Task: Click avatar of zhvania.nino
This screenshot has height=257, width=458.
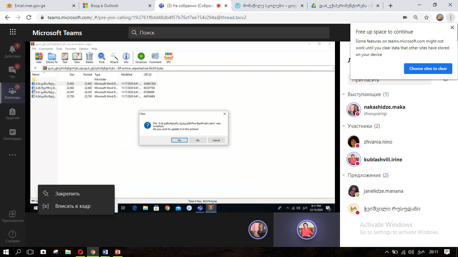Action: coord(353,142)
